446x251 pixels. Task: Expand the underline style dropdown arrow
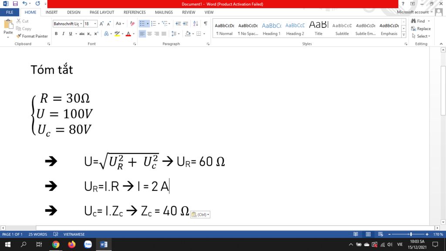click(x=76, y=34)
